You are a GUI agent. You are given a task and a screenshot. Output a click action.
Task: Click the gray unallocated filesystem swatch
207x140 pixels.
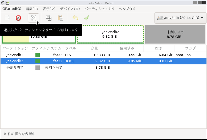pos(38,68)
